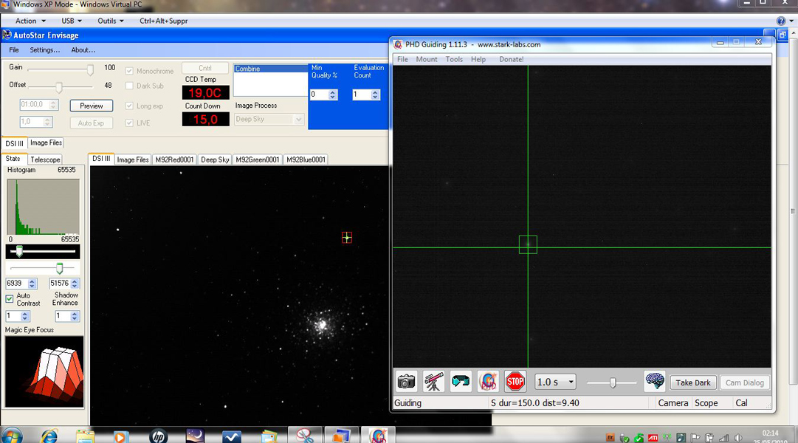Toggle the Monochrome checkbox
This screenshot has height=443, width=798.
pyautogui.click(x=130, y=71)
